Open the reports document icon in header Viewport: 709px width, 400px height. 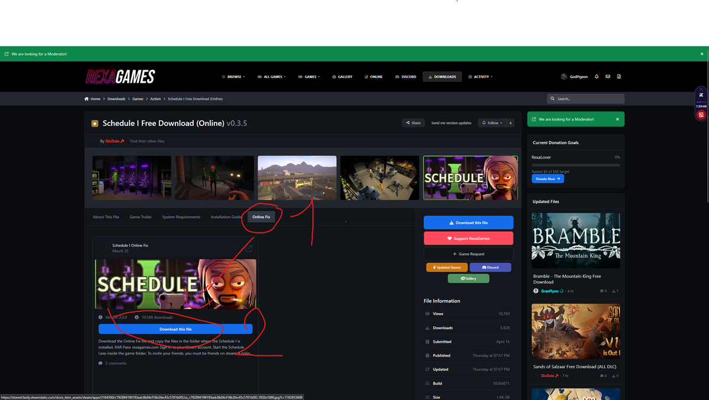(619, 77)
